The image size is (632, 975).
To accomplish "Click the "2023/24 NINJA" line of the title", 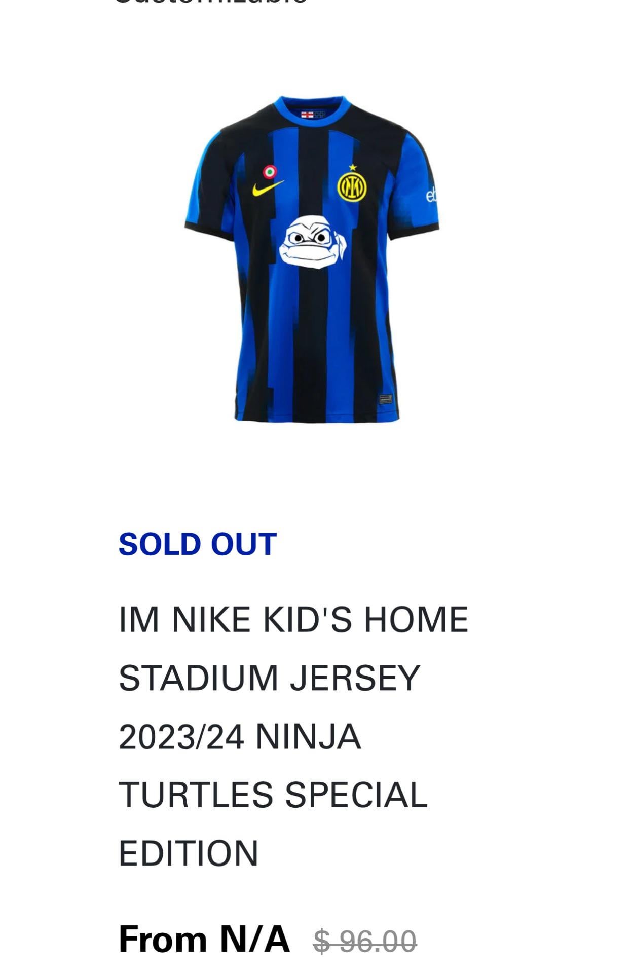I will tap(240, 736).
